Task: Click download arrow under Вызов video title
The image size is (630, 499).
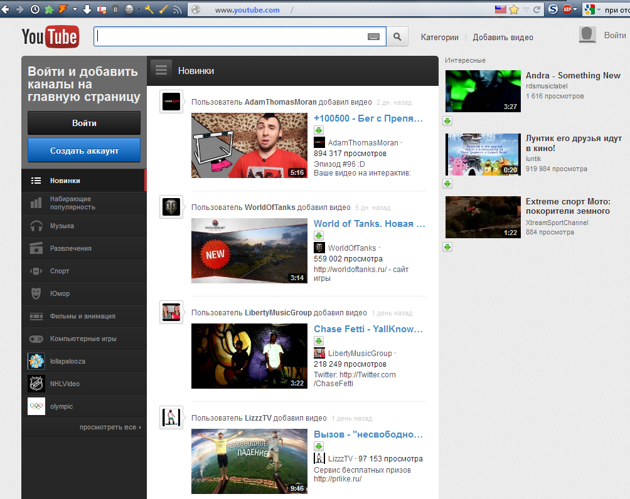Action: pos(319,446)
